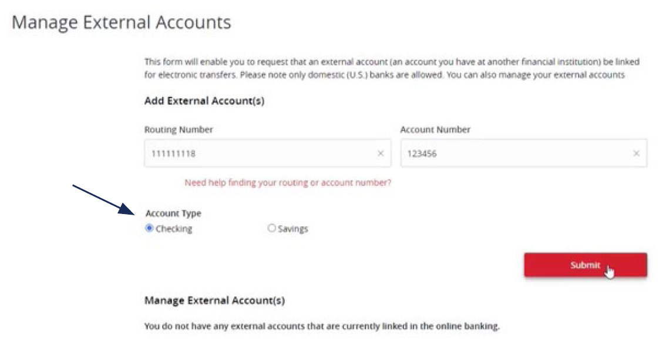Click the 'Routing Number' field label
The height and width of the screenshot is (351, 666).
[179, 130]
